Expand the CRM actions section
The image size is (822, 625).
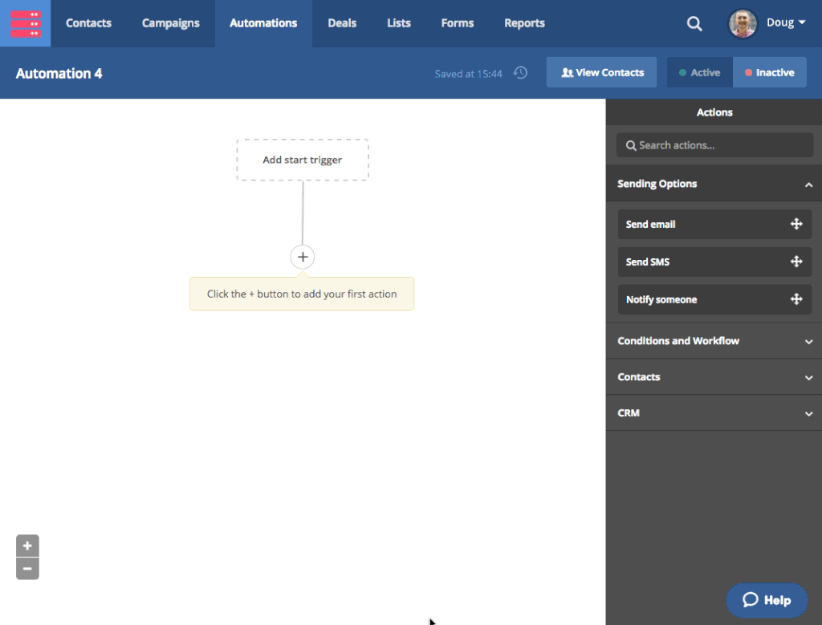point(808,413)
